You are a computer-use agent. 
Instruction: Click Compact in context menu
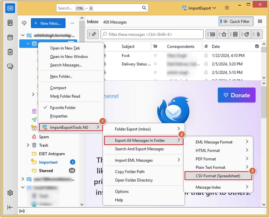point(71,88)
